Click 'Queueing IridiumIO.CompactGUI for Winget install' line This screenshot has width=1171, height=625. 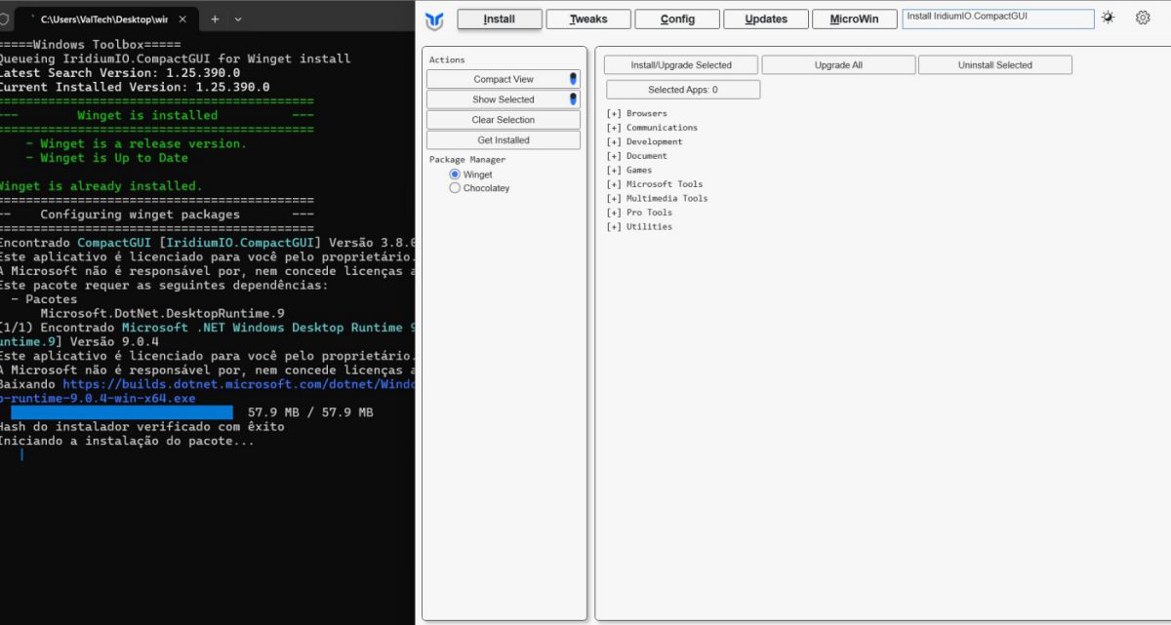[x=175, y=59]
